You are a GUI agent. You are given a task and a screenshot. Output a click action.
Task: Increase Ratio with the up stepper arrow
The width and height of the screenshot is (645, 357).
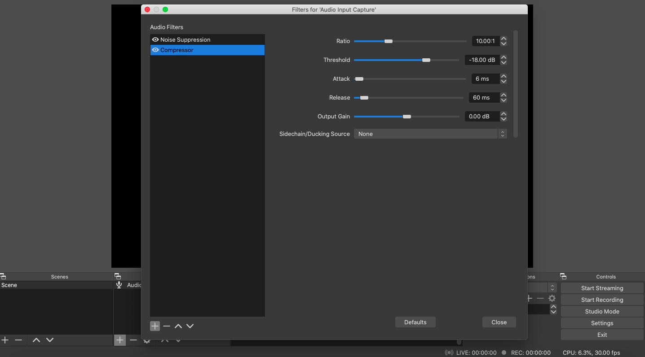coord(504,39)
